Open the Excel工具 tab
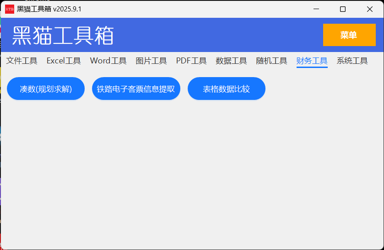Screen dimensions: 384x250 64,61
